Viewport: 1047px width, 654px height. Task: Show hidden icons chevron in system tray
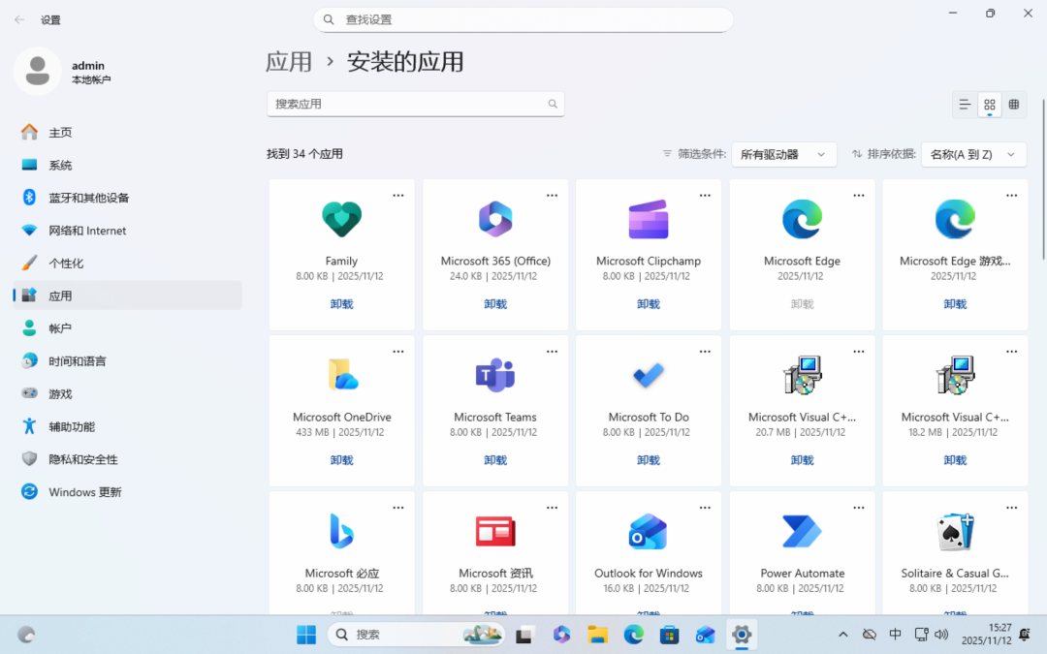842,635
